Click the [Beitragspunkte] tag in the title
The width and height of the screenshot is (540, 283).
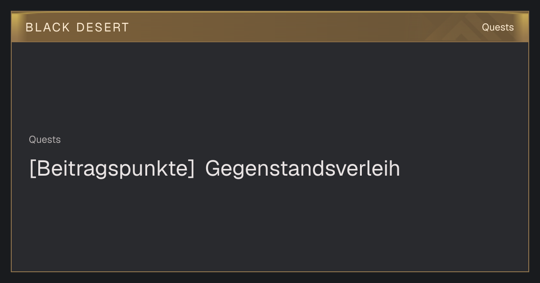[112, 169]
